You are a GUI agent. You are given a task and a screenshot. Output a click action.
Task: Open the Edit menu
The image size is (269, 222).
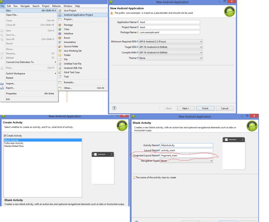[x=9, y=6]
